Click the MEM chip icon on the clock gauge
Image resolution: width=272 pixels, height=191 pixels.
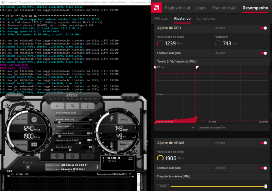point(34,144)
